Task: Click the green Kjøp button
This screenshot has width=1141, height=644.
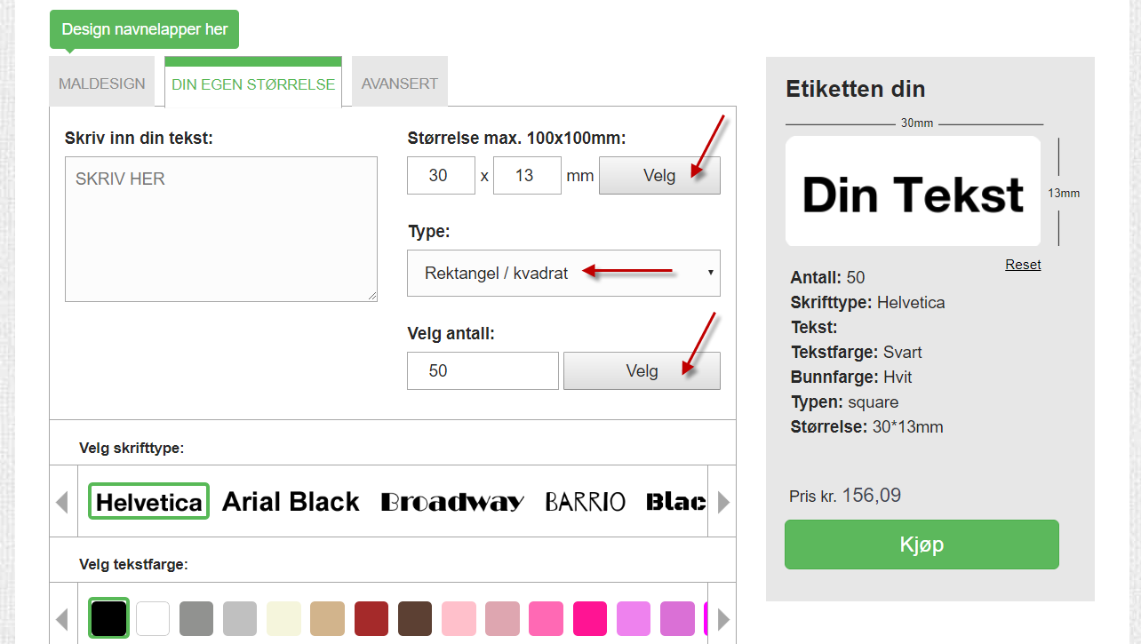Action: (922, 544)
